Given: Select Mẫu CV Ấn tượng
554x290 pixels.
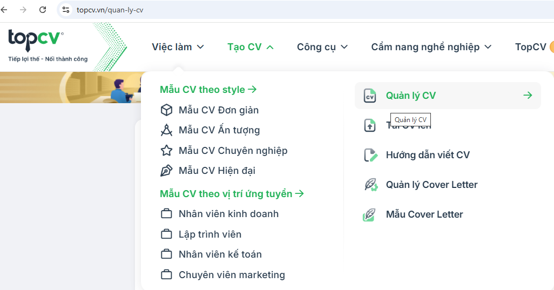Looking at the screenshot, I should pyautogui.click(x=219, y=130).
